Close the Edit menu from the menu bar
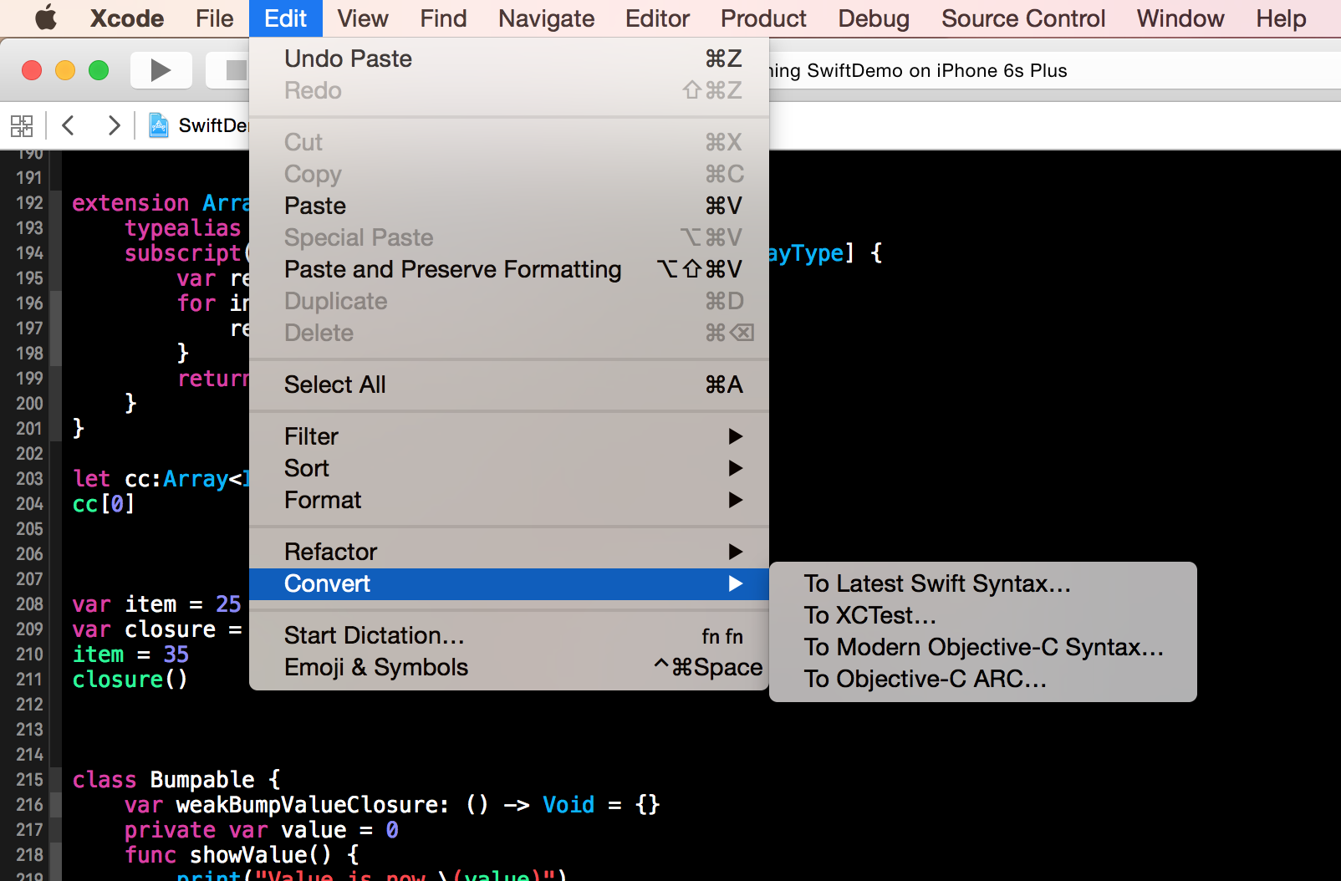 [x=286, y=18]
